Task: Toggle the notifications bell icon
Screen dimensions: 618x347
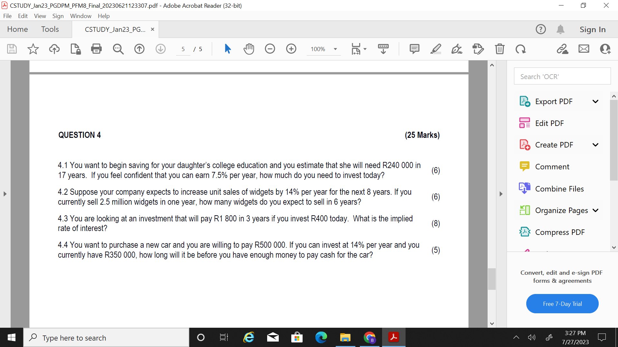Action: click(561, 29)
